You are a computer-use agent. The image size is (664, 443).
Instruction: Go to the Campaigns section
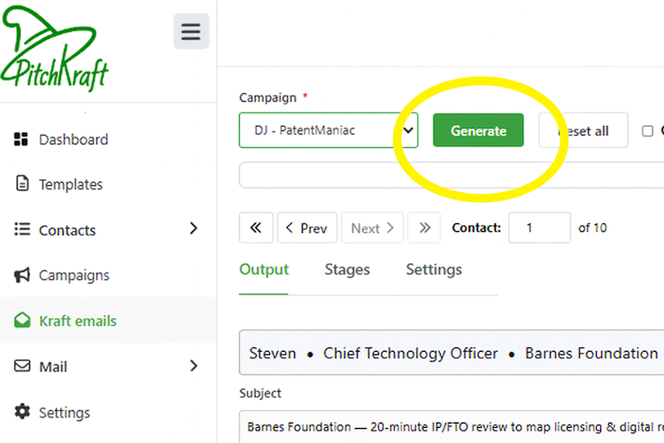coord(73,276)
